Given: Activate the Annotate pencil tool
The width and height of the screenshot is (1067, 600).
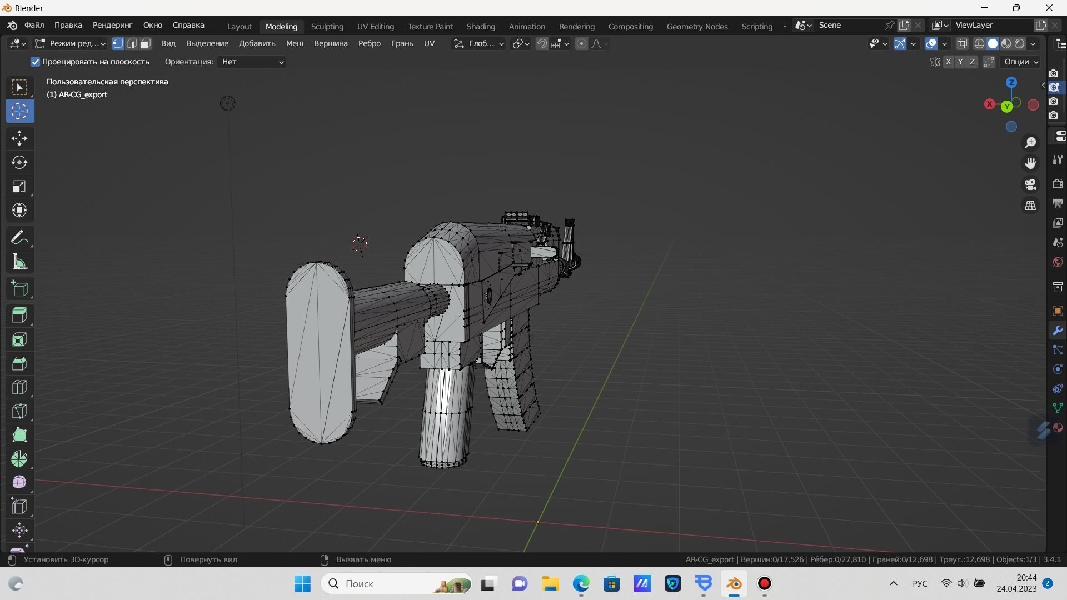Looking at the screenshot, I should tap(19, 238).
